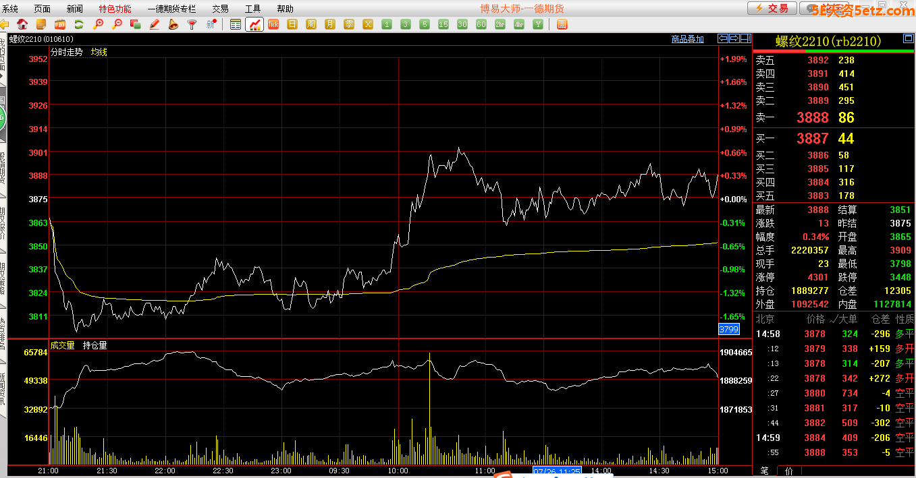
Task: Click the filter funnel icon
Action: click(192, 24)
